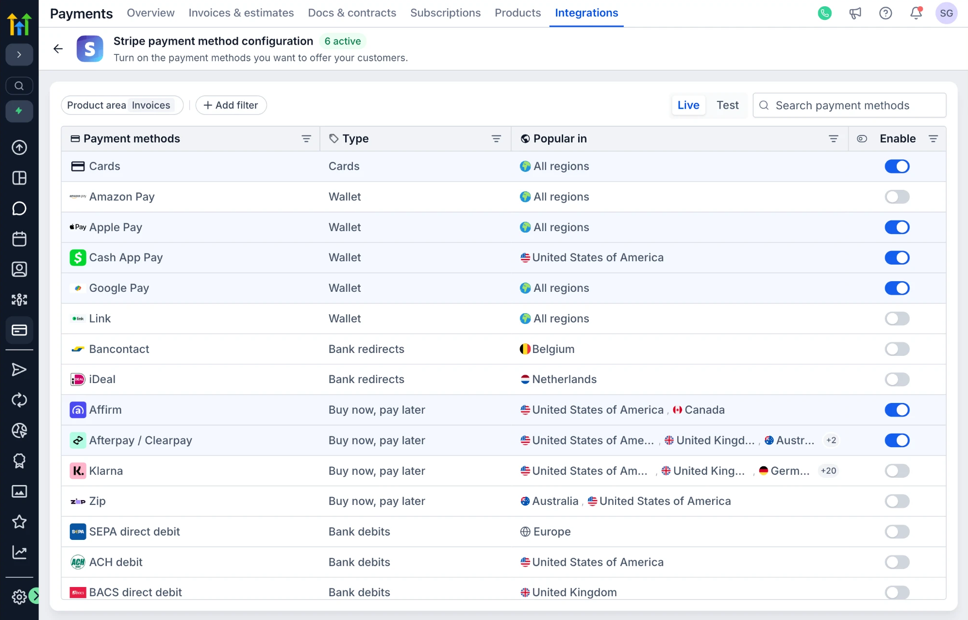Screen dimensions: 968x620
Task: Enable the Link wallet toggle
Action: (x=897, y=318)
